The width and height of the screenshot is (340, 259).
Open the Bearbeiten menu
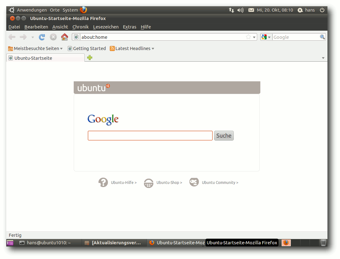[36, 27]
